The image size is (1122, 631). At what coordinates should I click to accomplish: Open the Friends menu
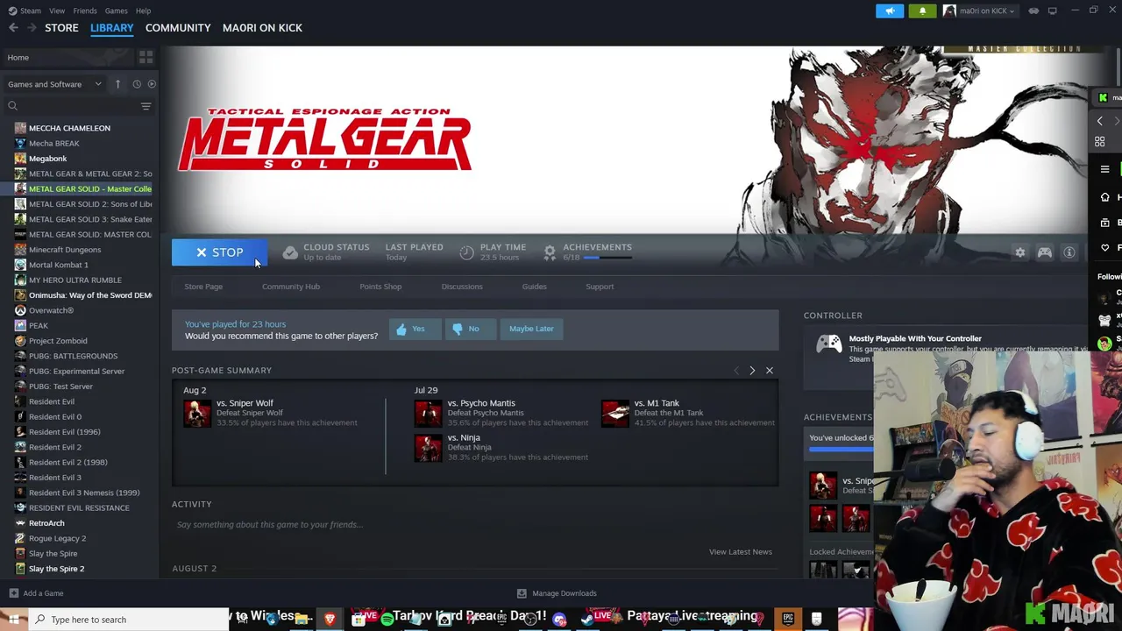coord(85,11)
